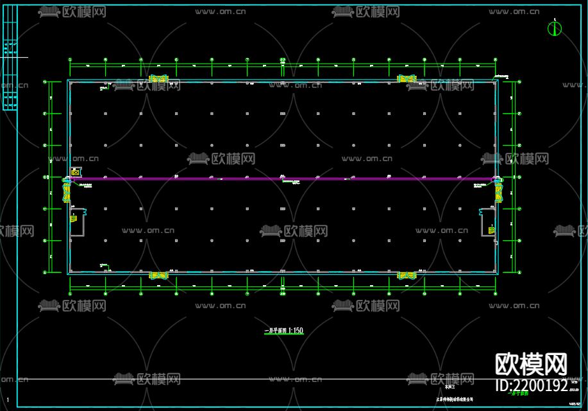
Task: Select the lower-left yellow double door on the south wall
Action: (x=158, y=275)
